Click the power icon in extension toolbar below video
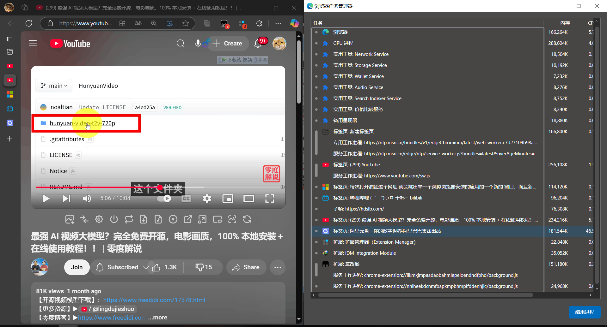This screenshot has height=327, width=607. [x=114, y=219]
